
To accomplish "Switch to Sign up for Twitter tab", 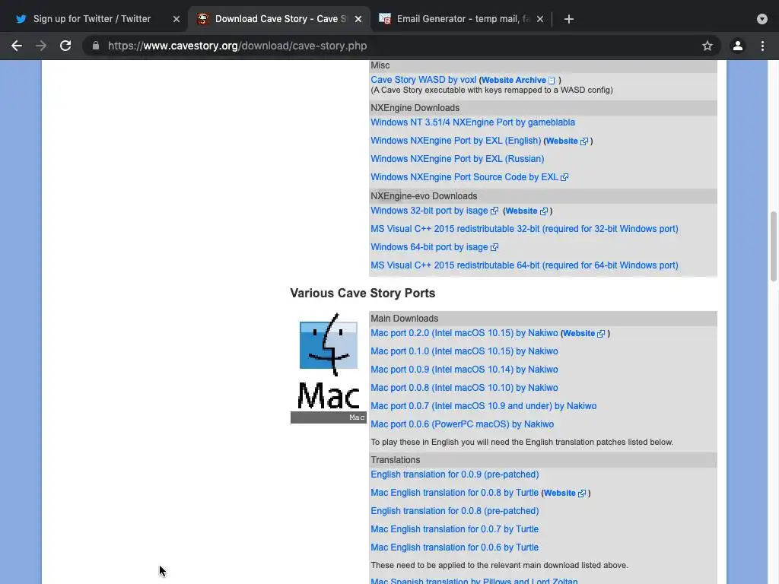I will pos(92,19).
